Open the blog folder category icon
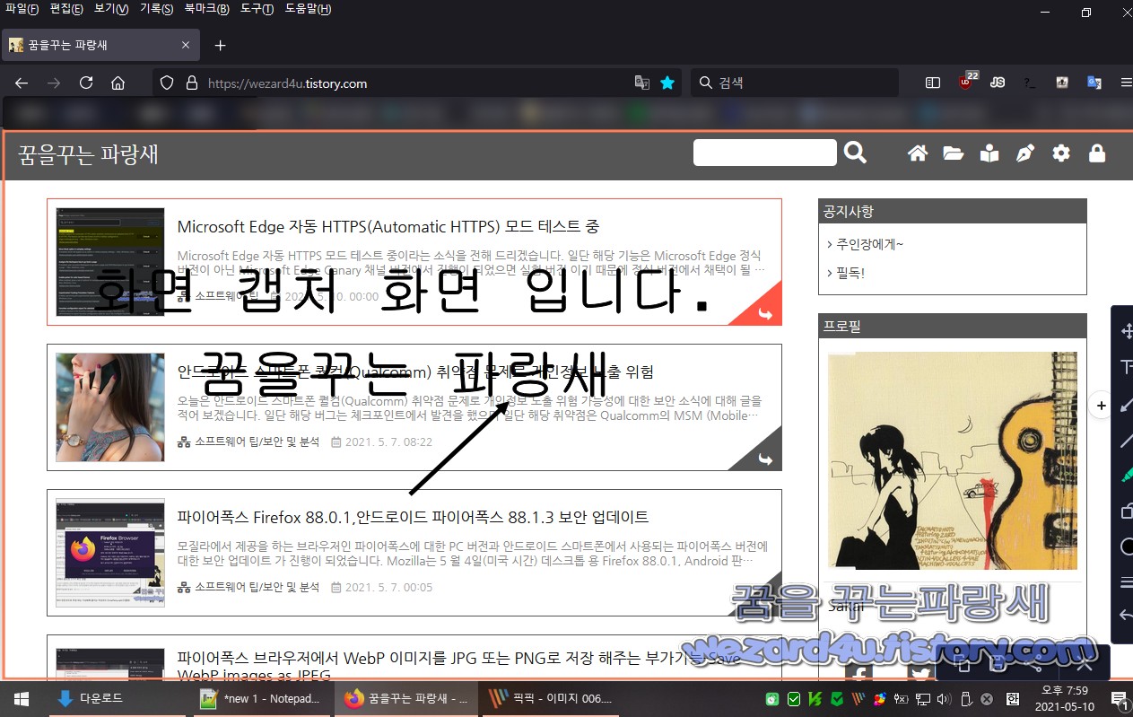The width and height of the screenshot is (1133, 717). [x=953, y=153]
